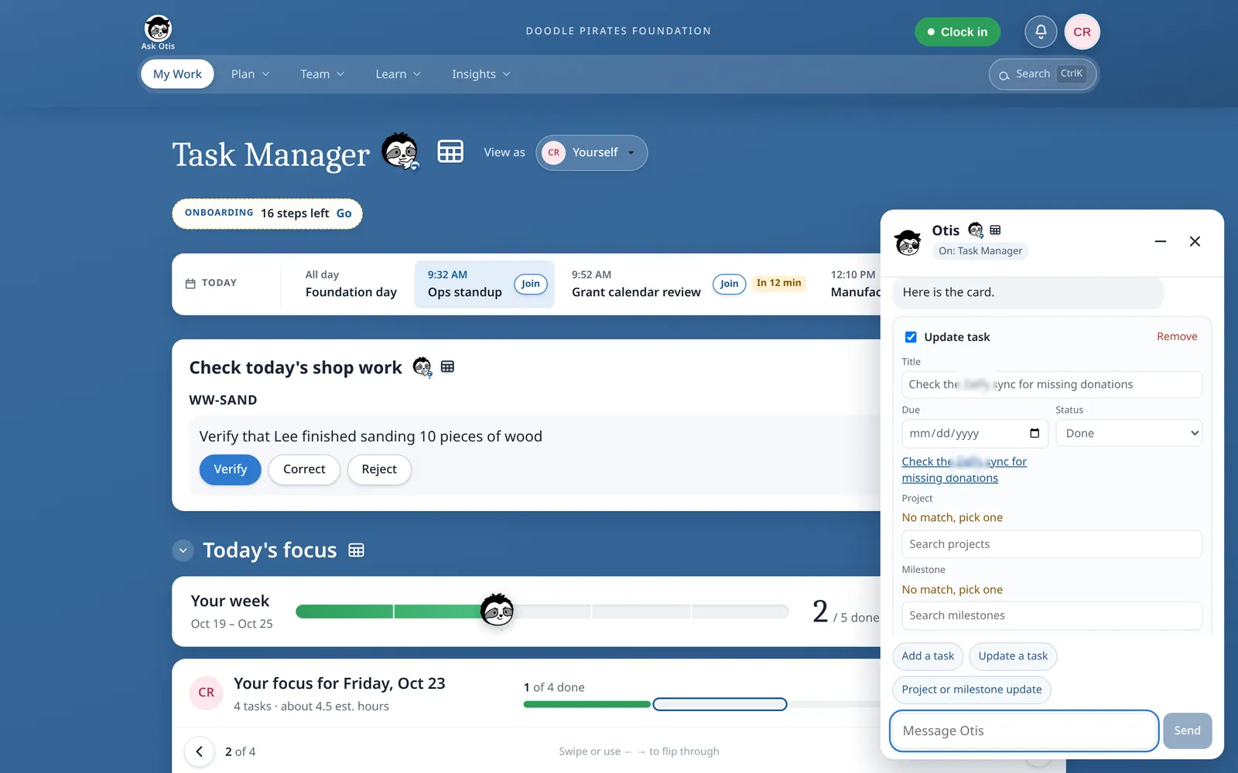Click Update a task suggestion chip
1238x773 pixels.
[1013, 656]
